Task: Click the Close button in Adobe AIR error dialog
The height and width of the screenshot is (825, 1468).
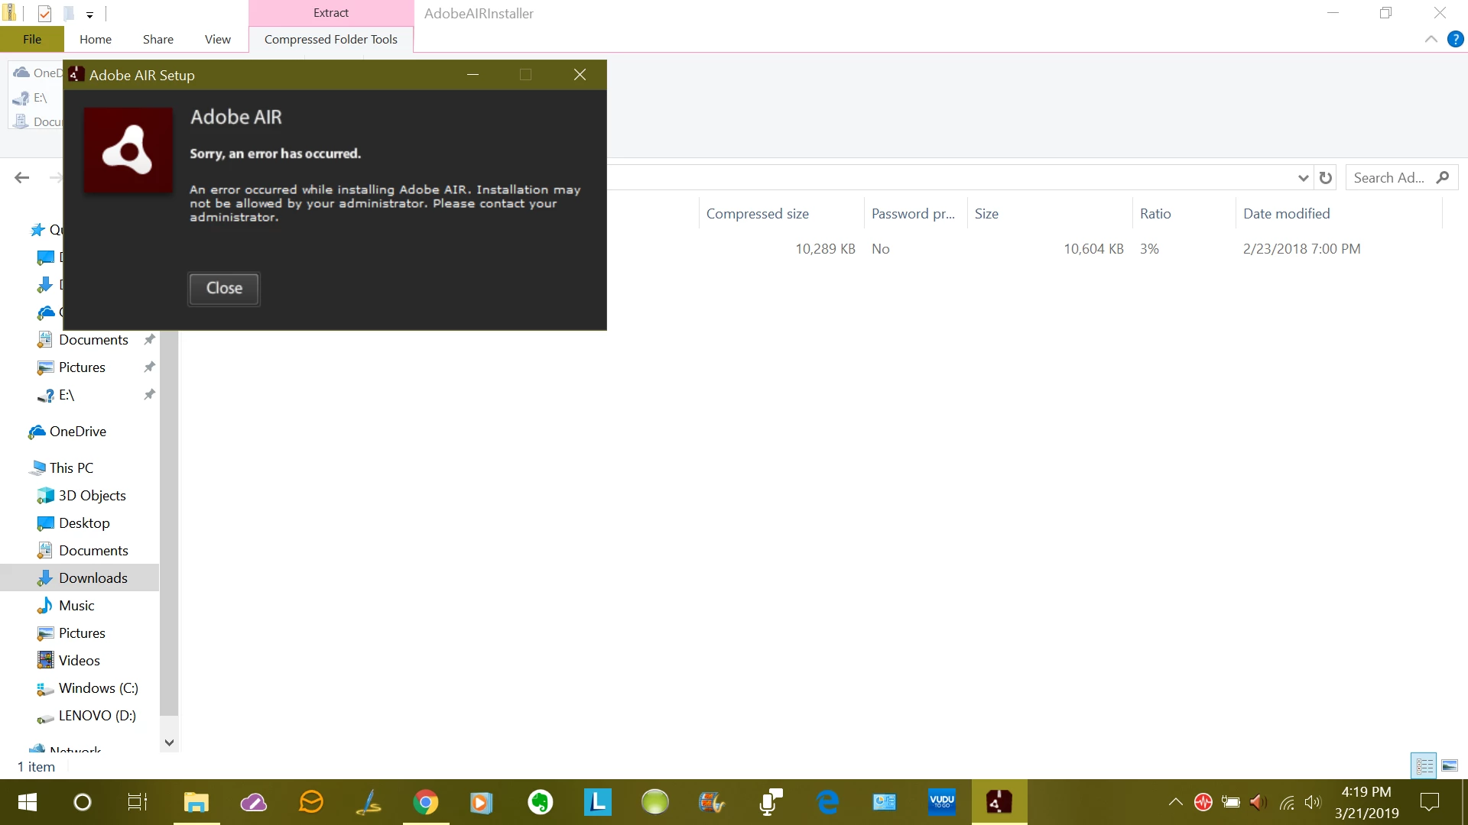Action: tap(224, 288)
